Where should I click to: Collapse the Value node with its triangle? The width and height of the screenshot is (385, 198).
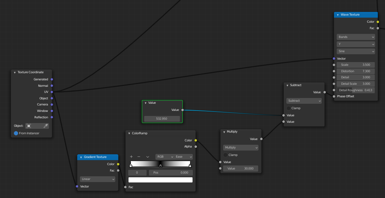tap(146, 103)
